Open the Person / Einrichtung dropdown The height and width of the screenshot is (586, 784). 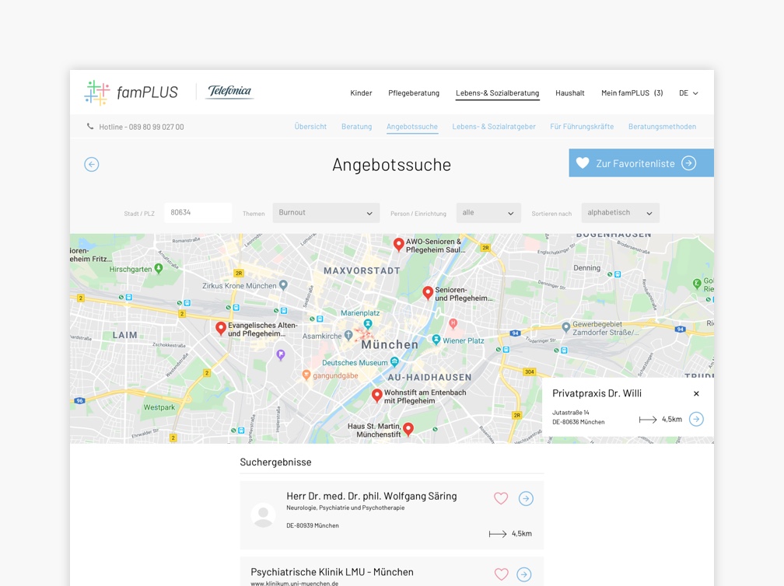[x=488, y=213]
